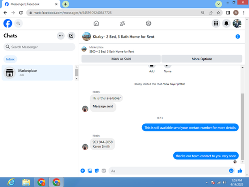Open the Marketplace chat in list
This screenshot has height=187, width=249.
click(x=37, y=73)
